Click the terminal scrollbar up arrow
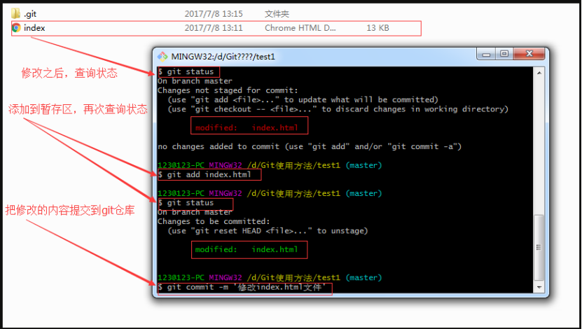This screenshot has height=329, width=582. [539, 73]
